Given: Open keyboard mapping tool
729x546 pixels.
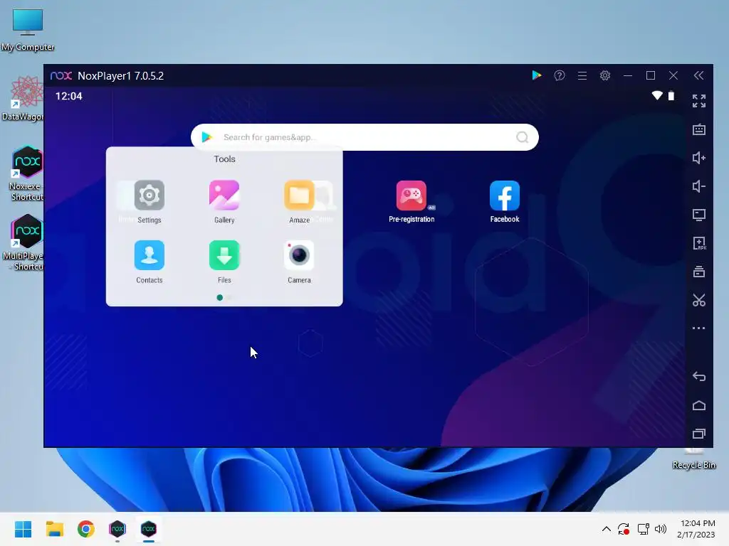Looking at the screenshot, I should coord(699,129).
